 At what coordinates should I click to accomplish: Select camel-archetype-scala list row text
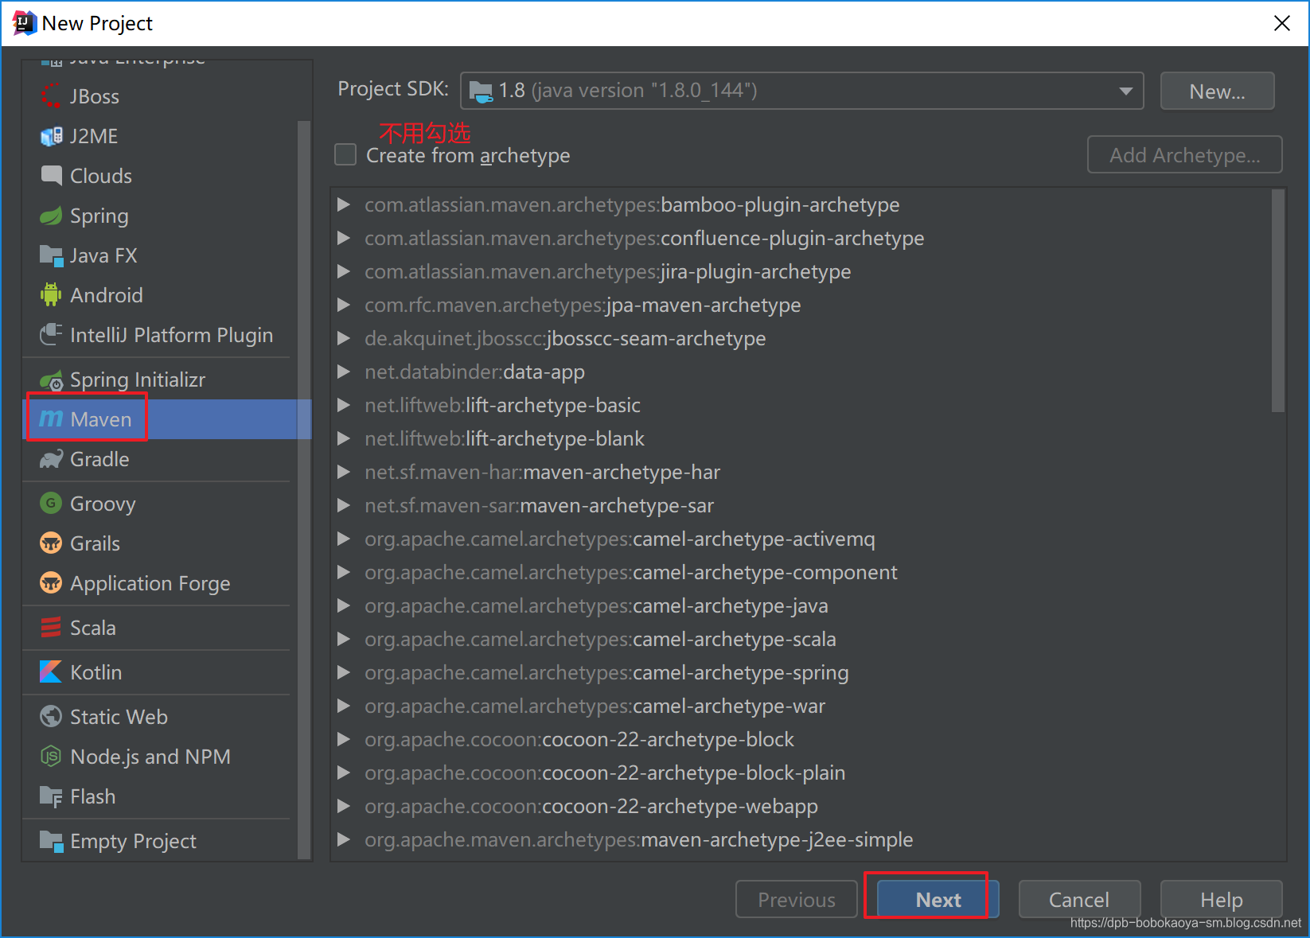(600, 639)
